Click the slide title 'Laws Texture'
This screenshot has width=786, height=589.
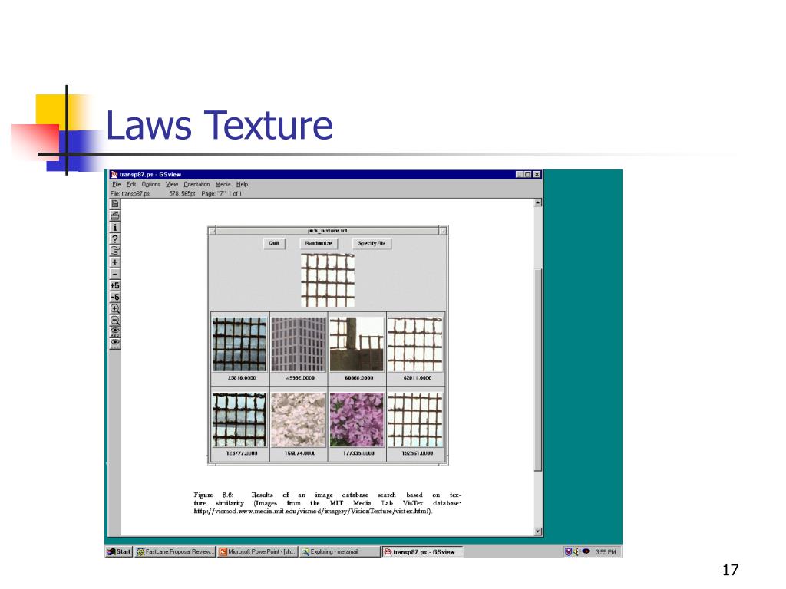(219, 125)
